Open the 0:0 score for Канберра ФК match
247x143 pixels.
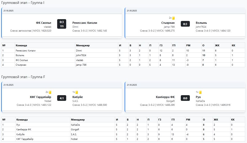(185, 98)
